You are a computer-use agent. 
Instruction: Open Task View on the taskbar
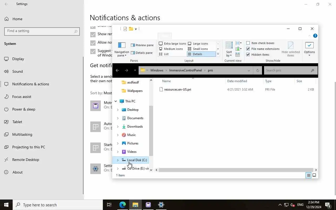(109, 205)
